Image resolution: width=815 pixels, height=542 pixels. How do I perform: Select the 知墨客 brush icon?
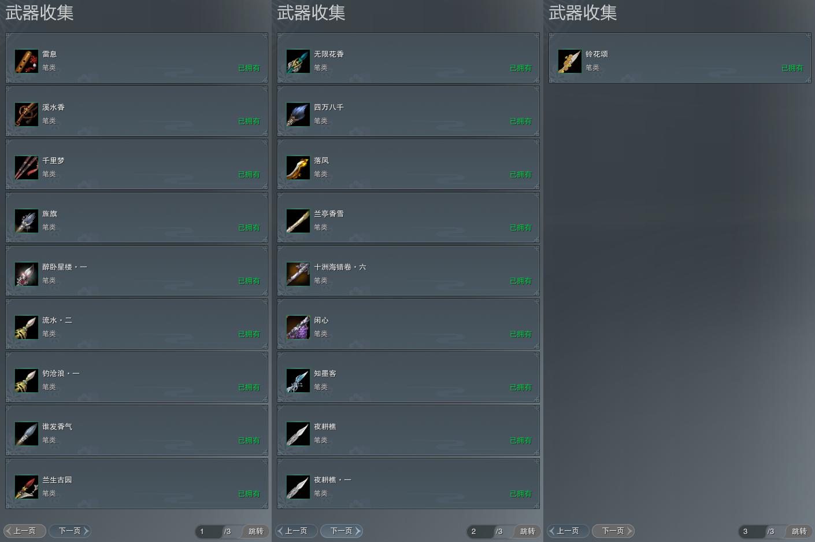[x=298, y=381]
